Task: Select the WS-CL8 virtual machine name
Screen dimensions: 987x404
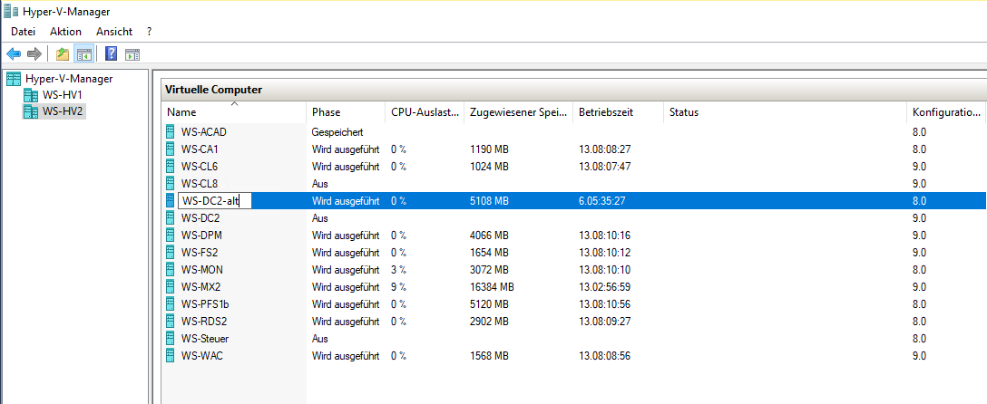Action: pyautogui.click(x=200, y=184)
